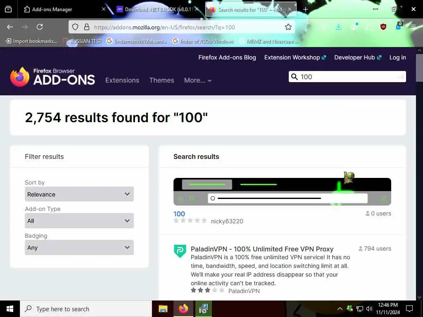Click the magnifier icon in the add-ons search box
Image resolution: width=423 pixels, height=317 pixels.
tap(295, 77)
